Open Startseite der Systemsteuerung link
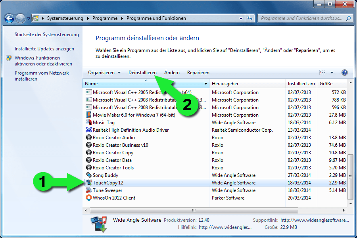357x238 pixels. [47, 35]
